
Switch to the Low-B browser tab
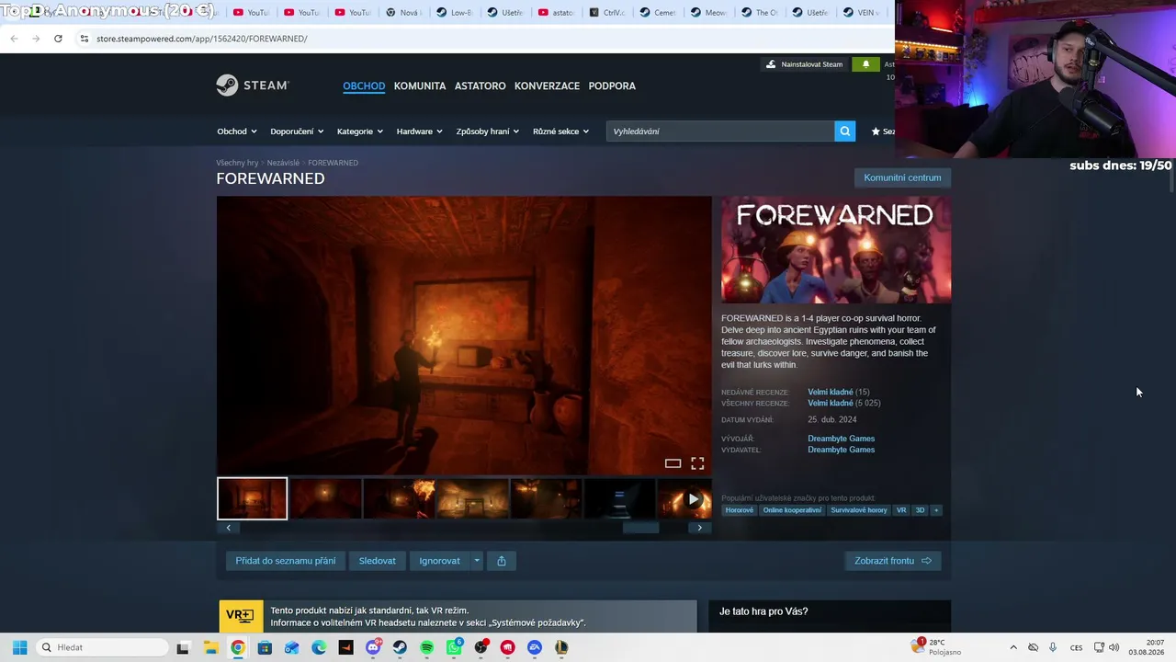454,13
